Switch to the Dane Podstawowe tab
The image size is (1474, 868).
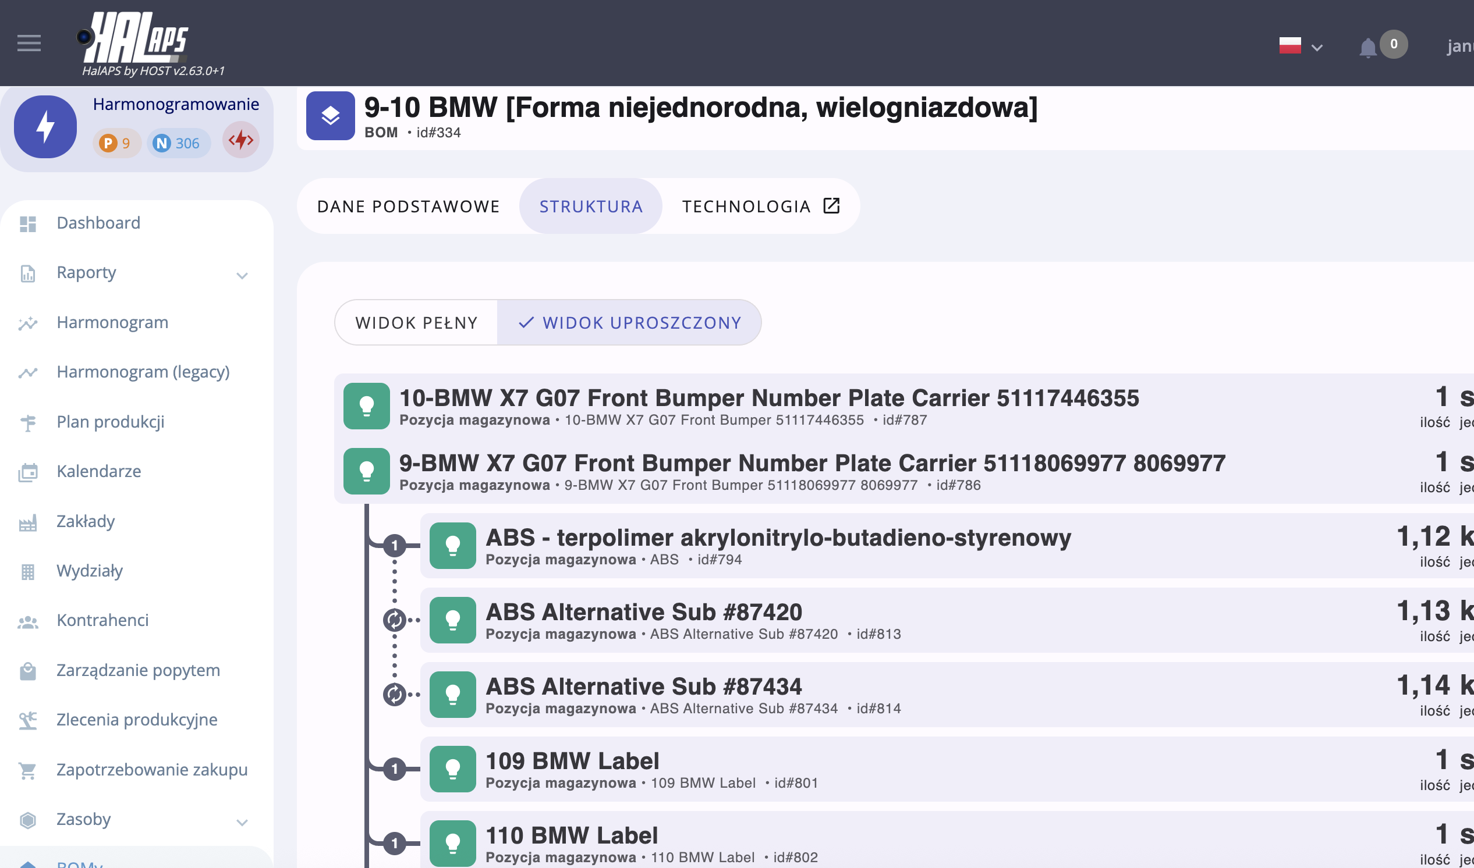(x=408, y=207)
